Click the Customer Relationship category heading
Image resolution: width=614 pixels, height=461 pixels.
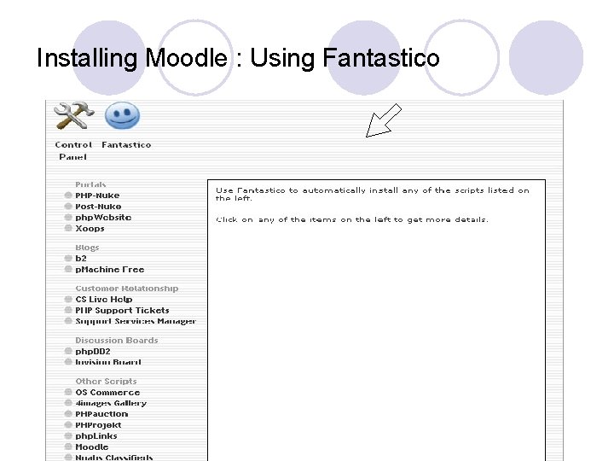[126, 289]
